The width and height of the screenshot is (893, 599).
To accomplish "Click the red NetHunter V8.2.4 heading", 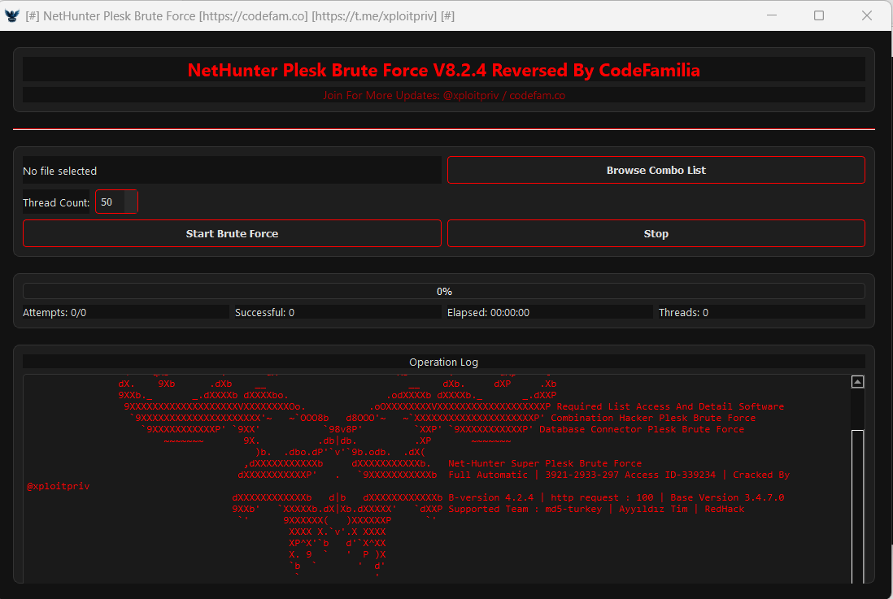I will coord(443,70).
